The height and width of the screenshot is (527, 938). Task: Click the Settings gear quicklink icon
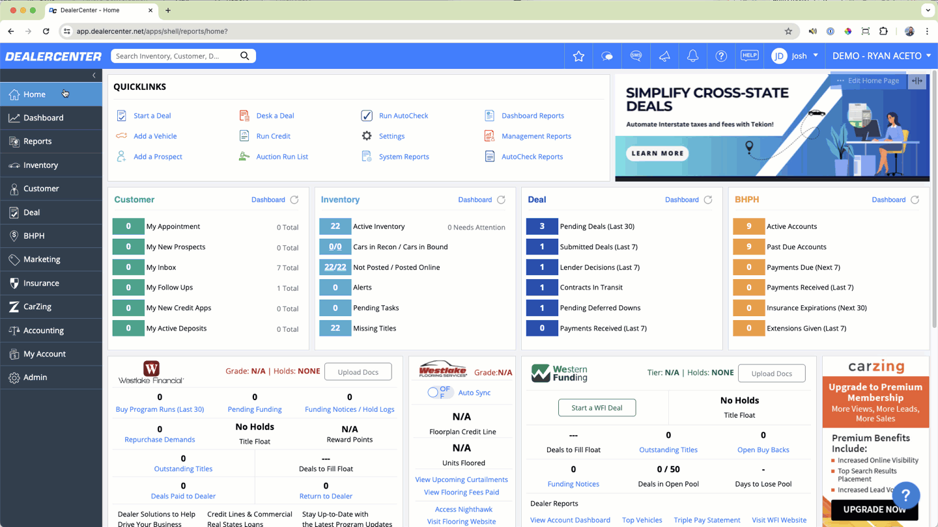click(367, 136)
